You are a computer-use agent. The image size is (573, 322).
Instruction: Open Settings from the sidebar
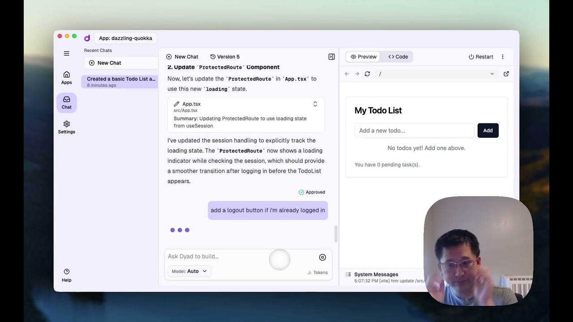point(66,127)
